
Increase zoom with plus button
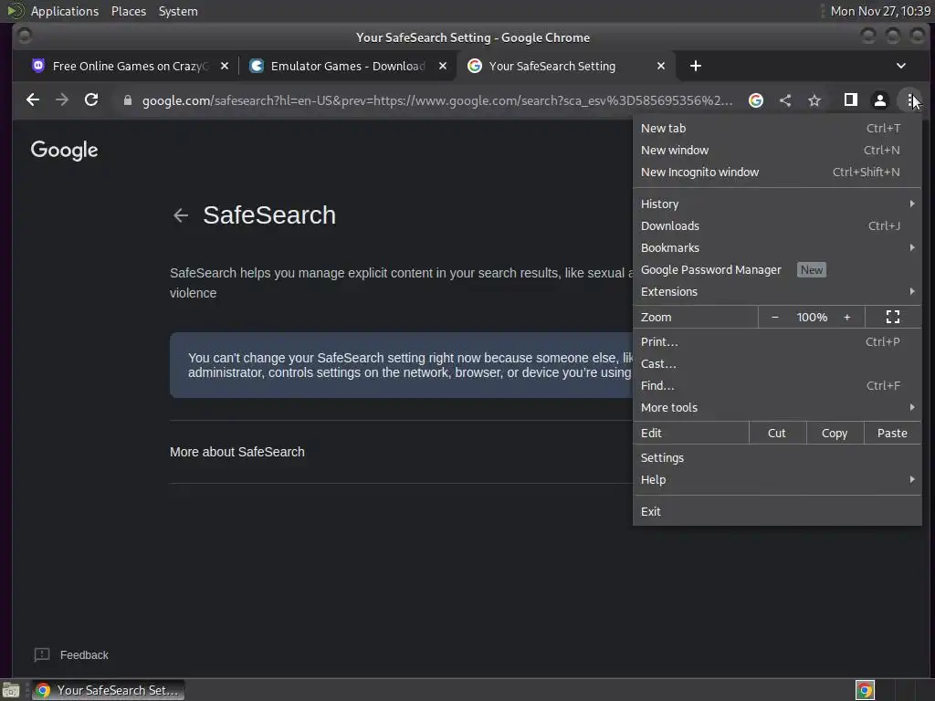pos(846,317)
